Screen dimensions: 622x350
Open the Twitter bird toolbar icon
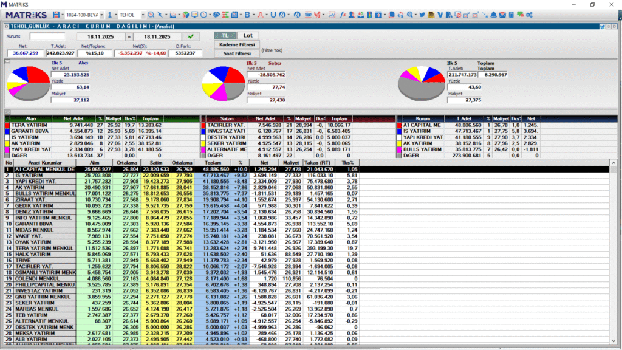click(x=422, y=15)
